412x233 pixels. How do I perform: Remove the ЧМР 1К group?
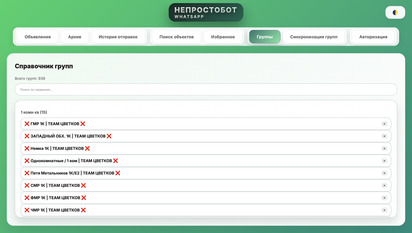pos(384,210)
